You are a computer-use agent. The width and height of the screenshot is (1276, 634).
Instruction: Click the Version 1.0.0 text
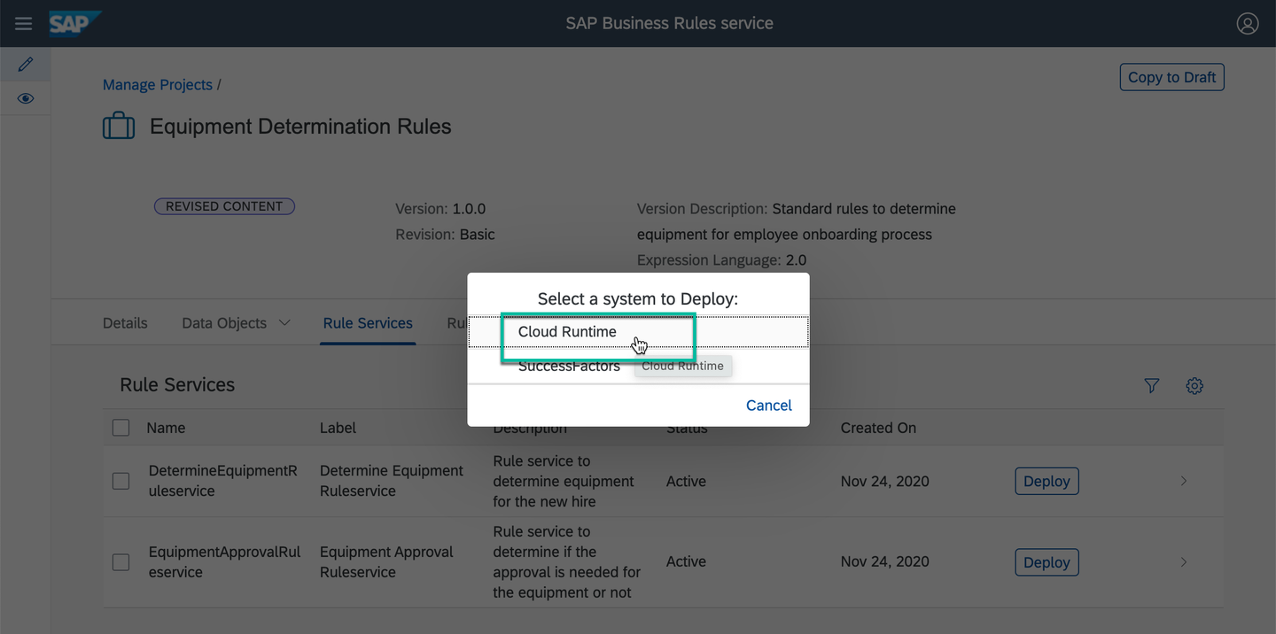click(x=440, y=209)
